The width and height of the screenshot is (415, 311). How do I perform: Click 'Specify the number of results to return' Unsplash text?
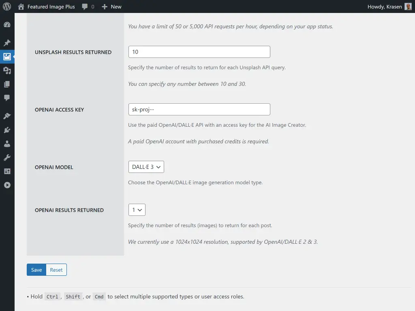point(207,68)
